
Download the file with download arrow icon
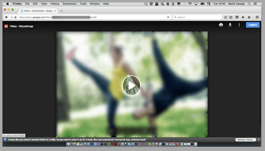coord(230,25)
